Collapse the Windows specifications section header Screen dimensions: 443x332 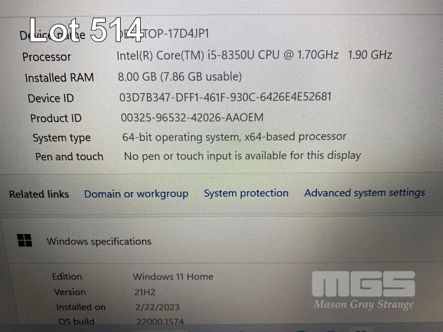coord(221,241)
